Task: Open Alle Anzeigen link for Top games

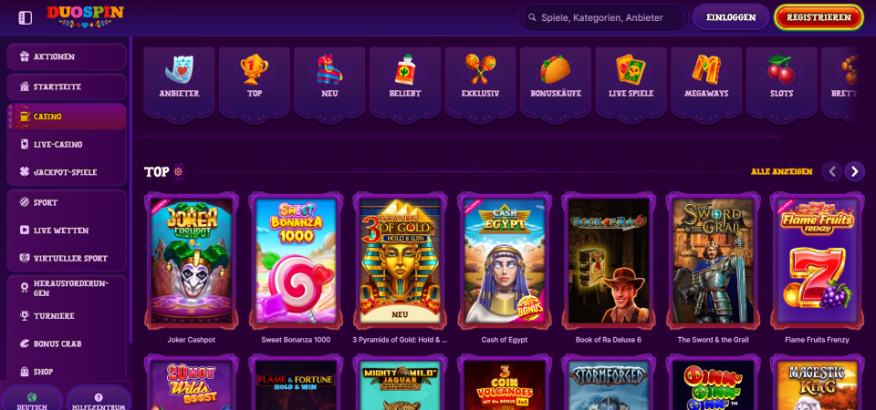Action: [782, 172]
